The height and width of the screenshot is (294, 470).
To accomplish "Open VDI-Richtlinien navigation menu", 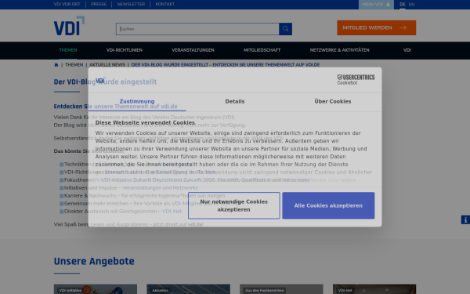I will pyautogui.click(x=124, y=50).
